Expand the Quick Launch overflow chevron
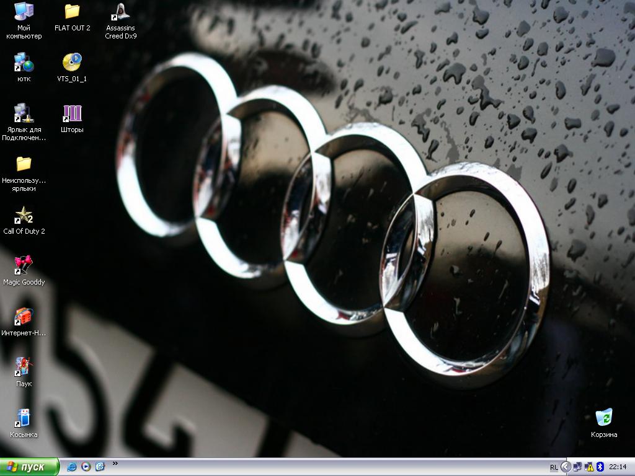 point(115,463)
